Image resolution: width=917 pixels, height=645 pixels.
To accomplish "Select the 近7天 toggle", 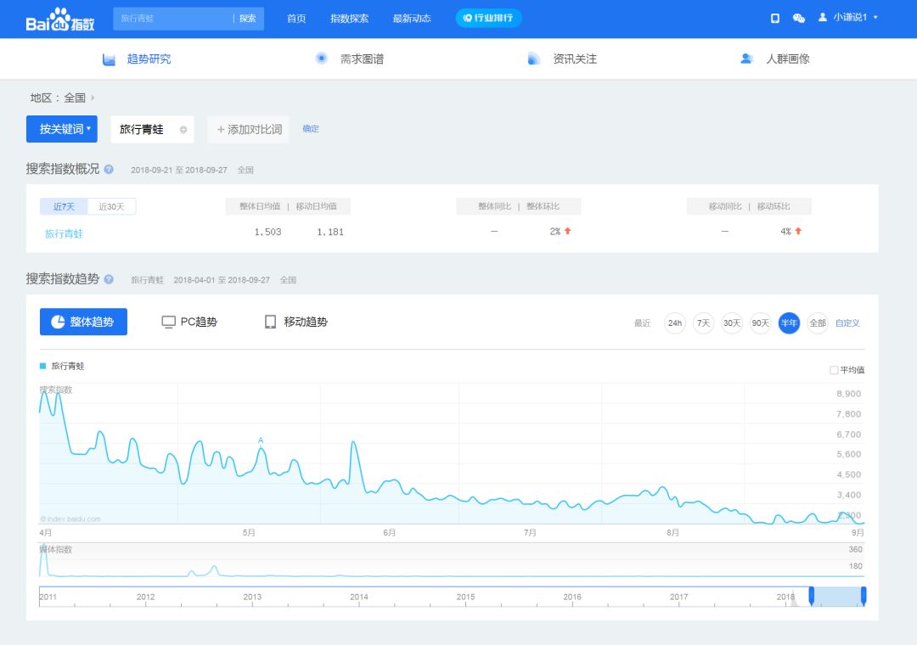I will pos(64,206).
